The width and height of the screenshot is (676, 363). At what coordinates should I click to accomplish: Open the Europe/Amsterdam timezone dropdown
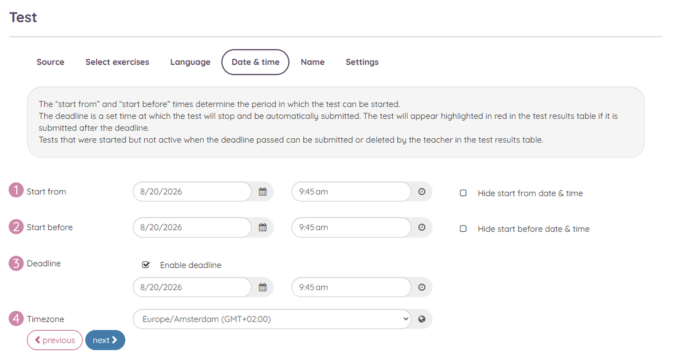(x=272, y=319)
